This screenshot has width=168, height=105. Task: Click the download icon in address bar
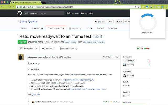[135, 7]
